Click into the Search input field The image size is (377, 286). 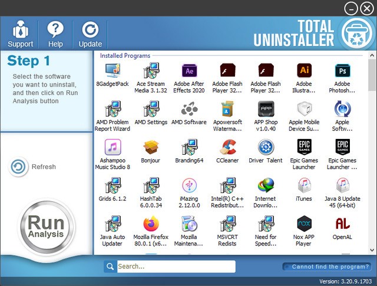(x=176, y=267)
